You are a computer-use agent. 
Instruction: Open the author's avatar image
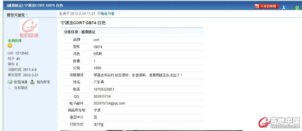click(x=29, y=28)
